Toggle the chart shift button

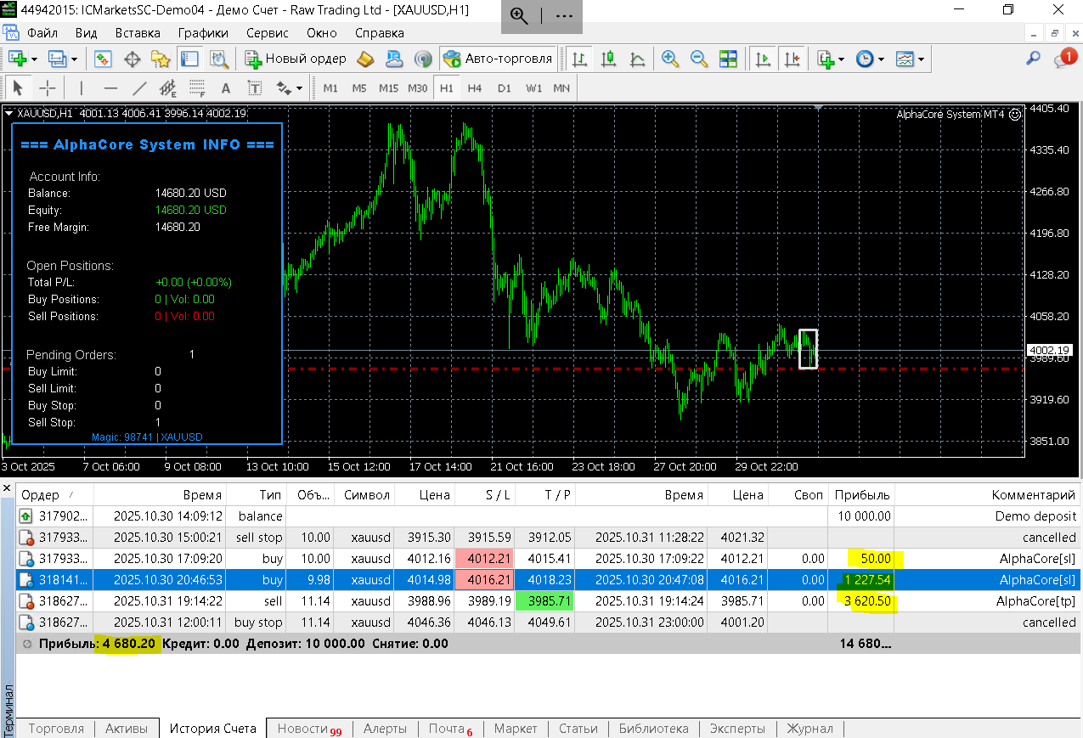[792, 59]
